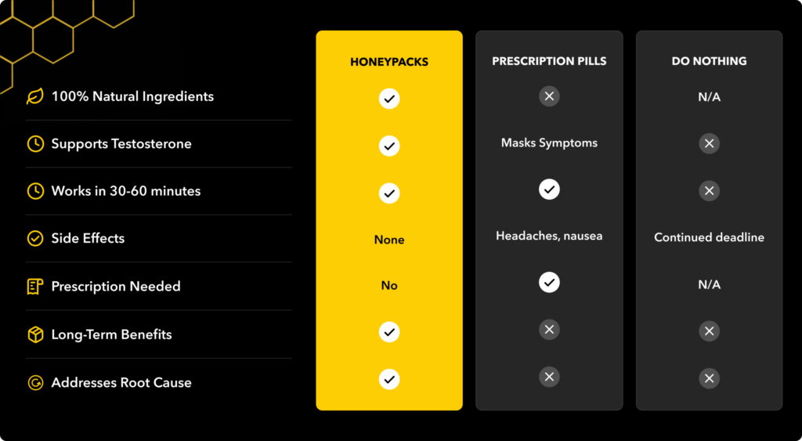Click the receipt icon beside Prescription Needed
Screen dimensions: 802x441
pyautogui.click(x=34, y=286)
